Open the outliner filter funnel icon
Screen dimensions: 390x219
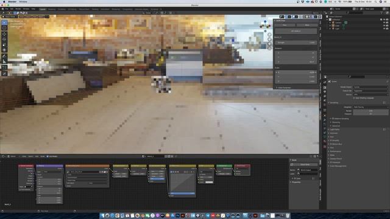click(x=381, y=13)
